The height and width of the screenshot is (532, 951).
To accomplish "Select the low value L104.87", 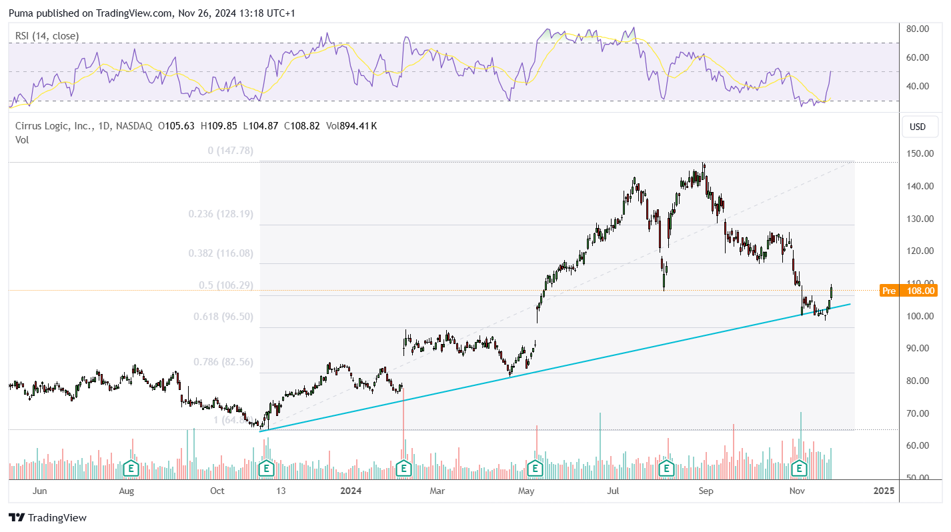I will pyautogui.click(x=260, y=125).
